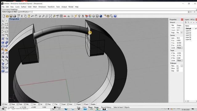The image size is (197, 111).
Task: Select the Ellipse tool in sidebar
Action: [6, 28]
